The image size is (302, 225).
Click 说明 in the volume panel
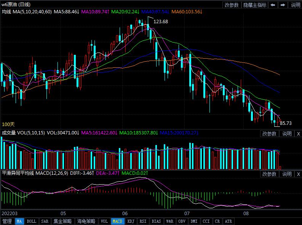click(287, 134)
